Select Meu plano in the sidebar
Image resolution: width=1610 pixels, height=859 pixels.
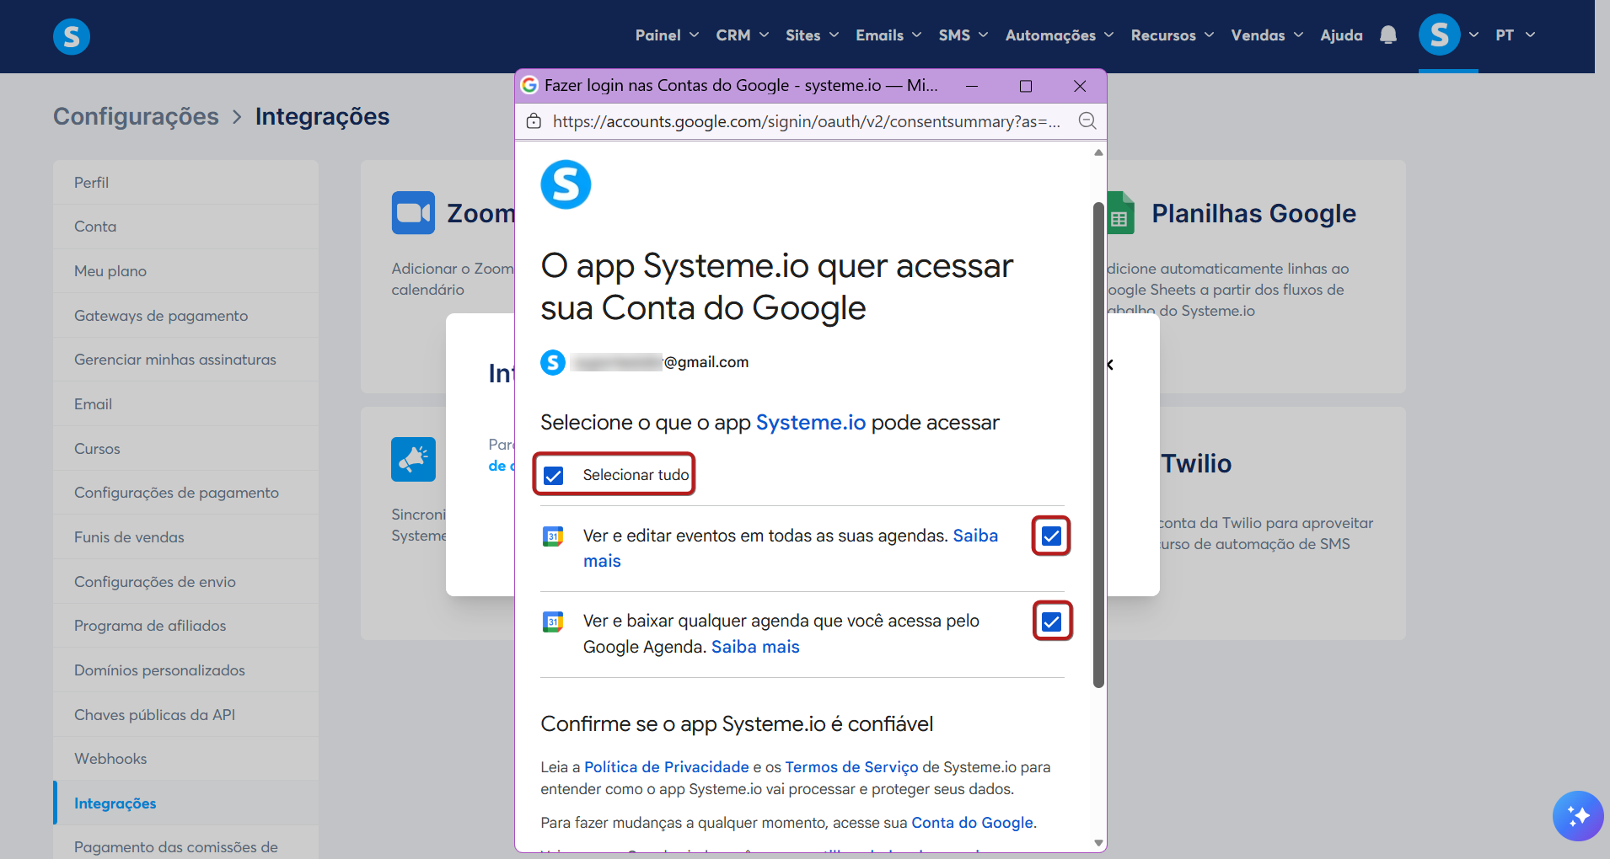tap(185, 271)
